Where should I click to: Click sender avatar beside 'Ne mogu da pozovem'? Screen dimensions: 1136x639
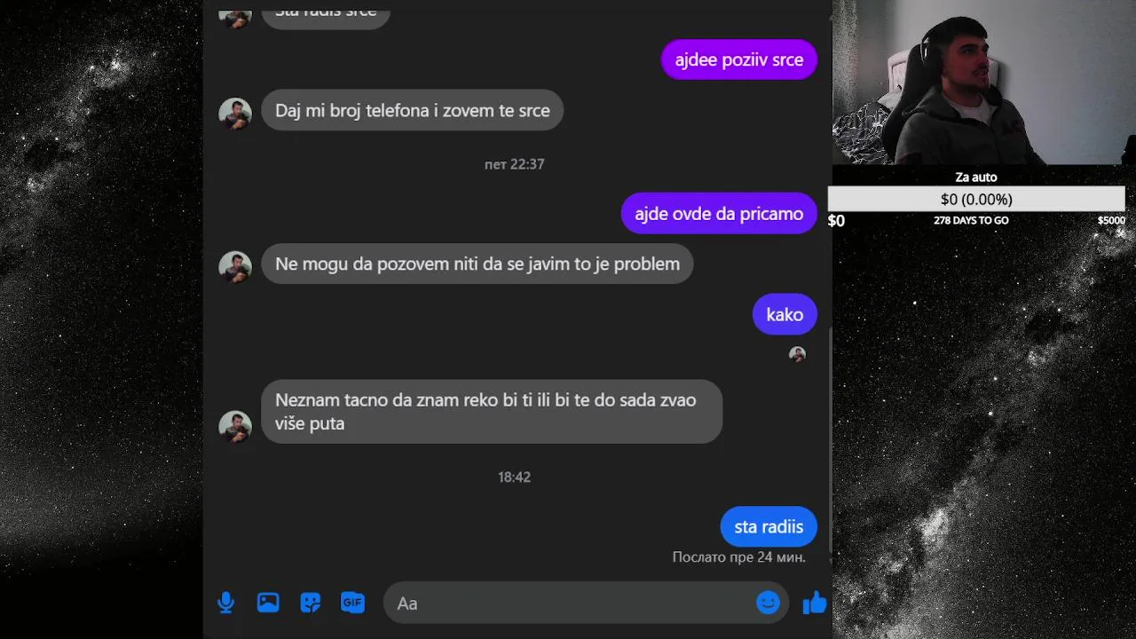click(x=235, y=267)
